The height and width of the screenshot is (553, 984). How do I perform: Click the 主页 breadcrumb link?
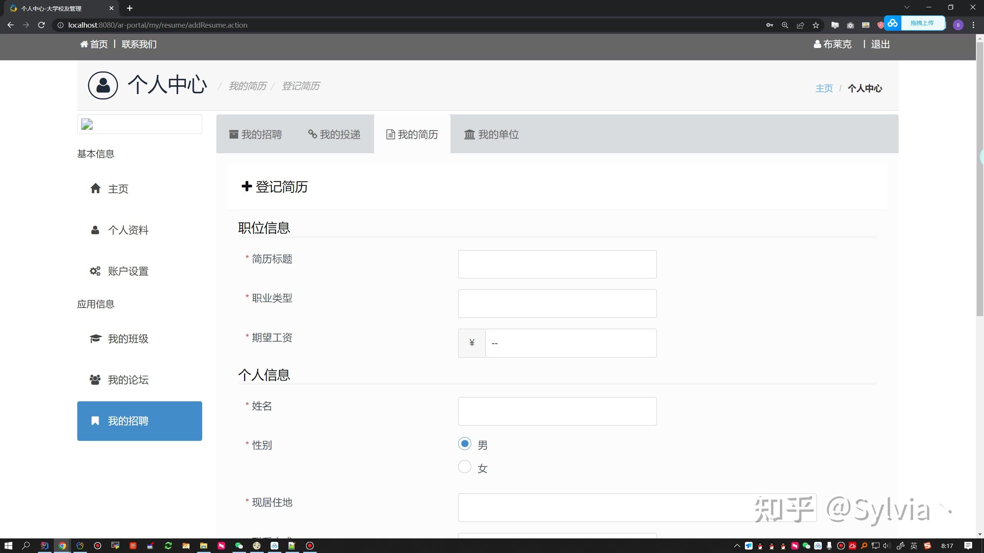click(x=824, y=89)
